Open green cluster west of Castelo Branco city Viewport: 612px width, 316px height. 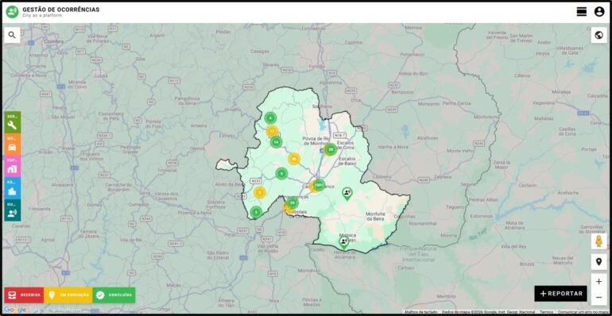(281, 173)
